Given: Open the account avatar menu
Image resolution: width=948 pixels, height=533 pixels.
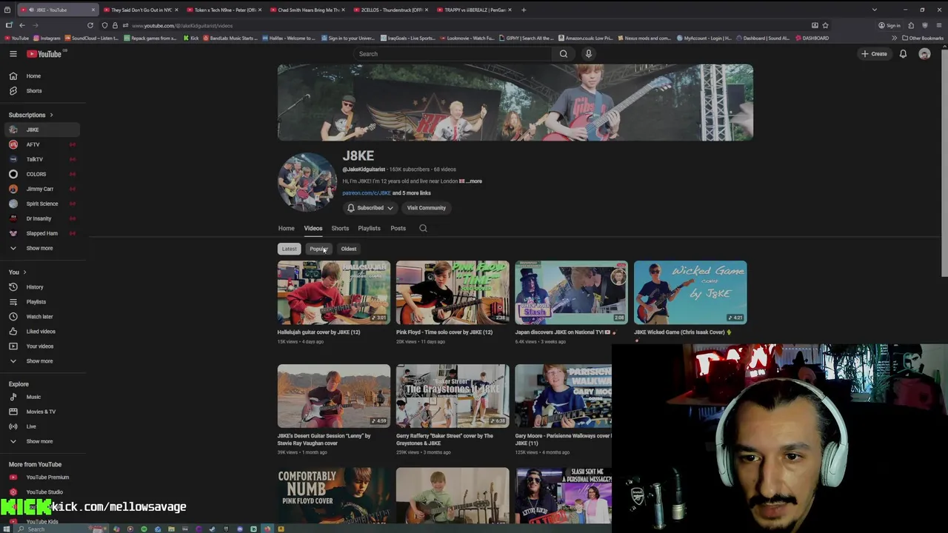Looking at the screenshot, I should coord(924,54).
